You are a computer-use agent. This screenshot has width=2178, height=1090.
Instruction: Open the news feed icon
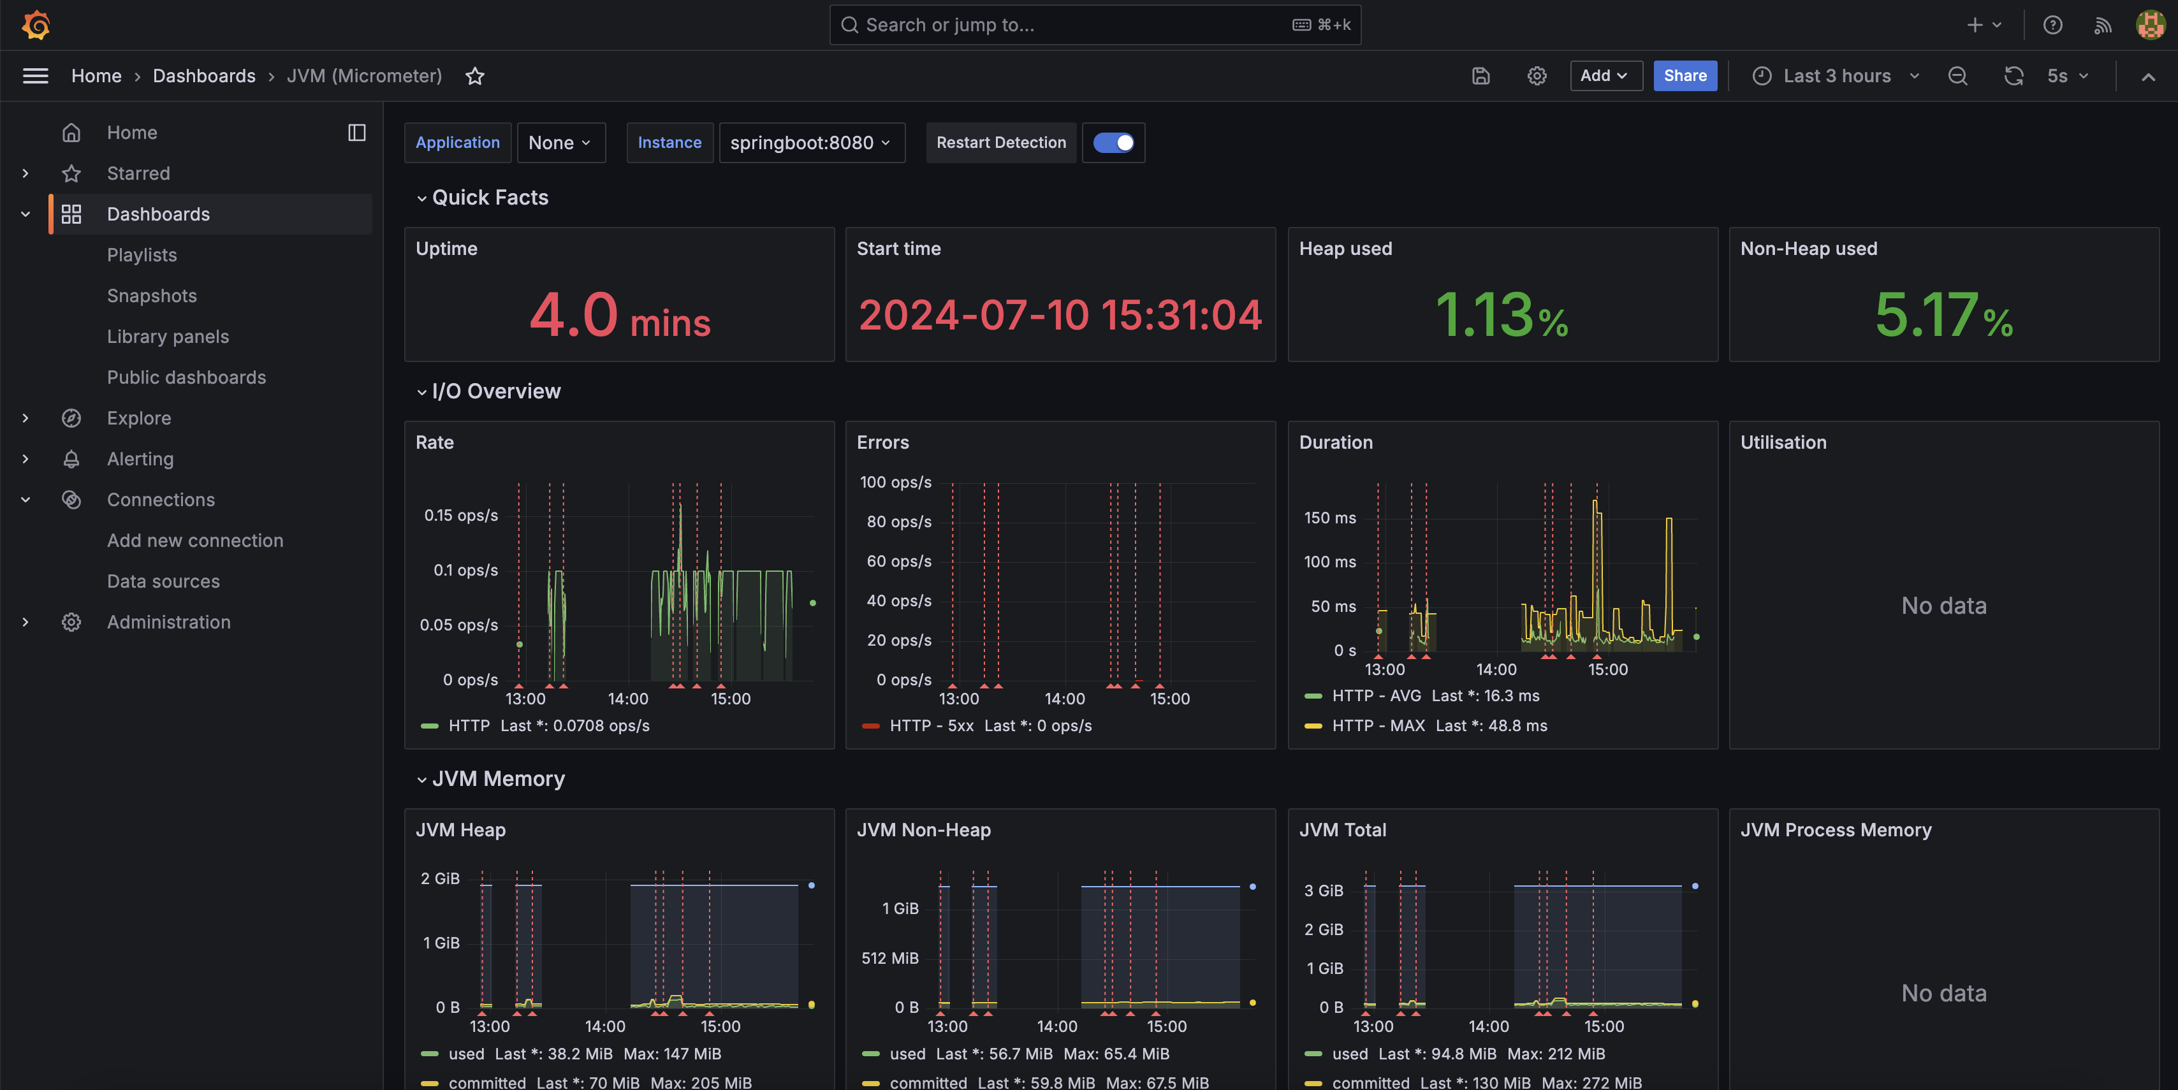(2103, 24)
